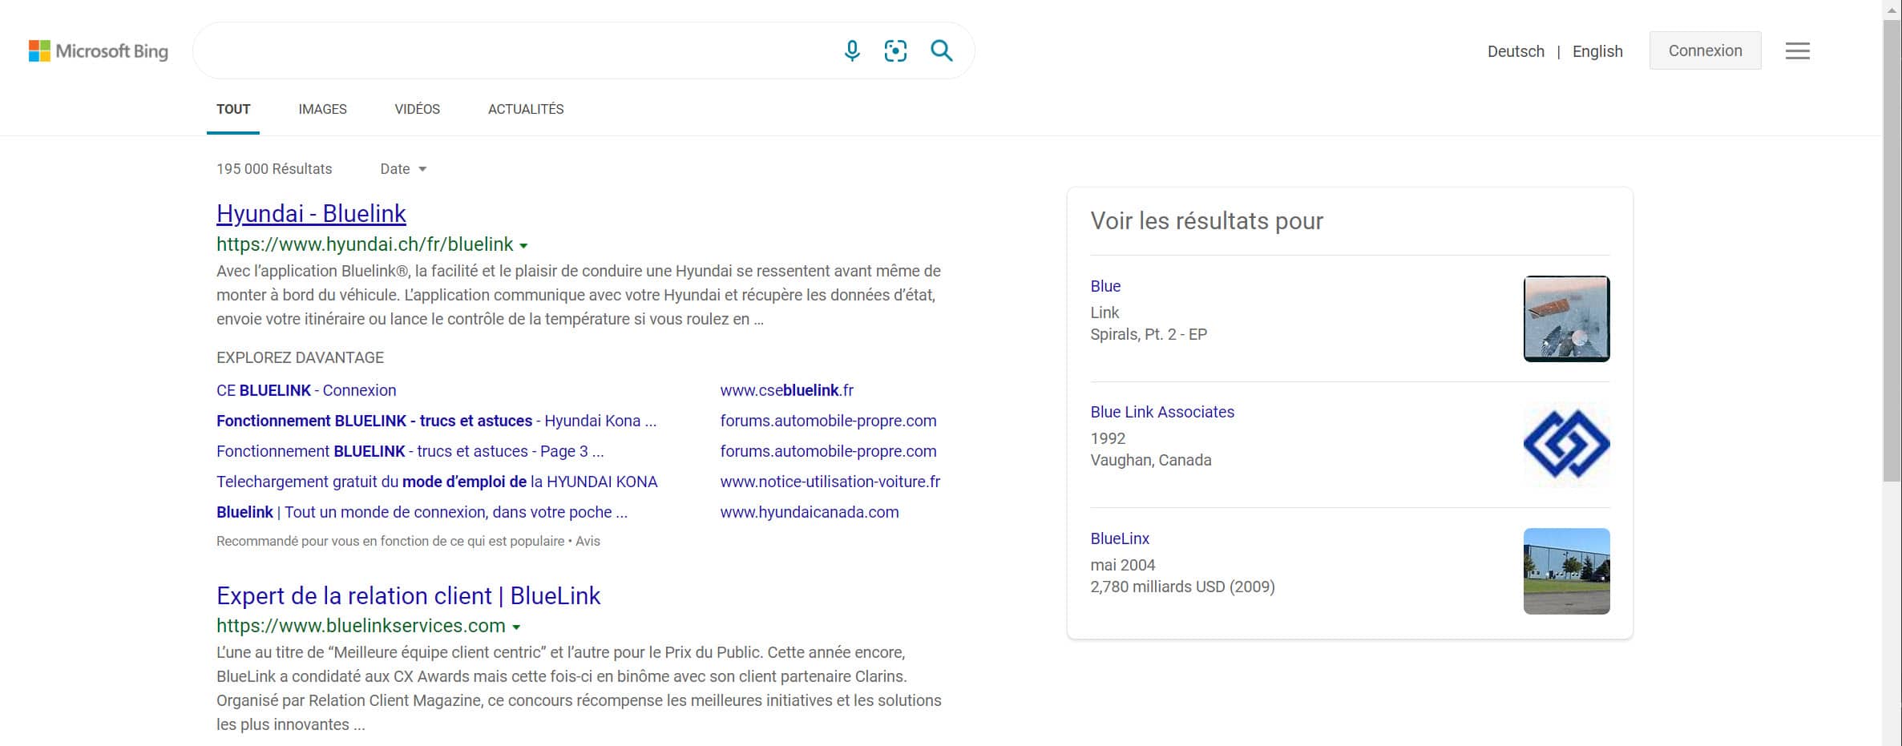Open the BlueLinx entity link
The height and width of the screenshot is (746, 1902).
coord(1120,538)
